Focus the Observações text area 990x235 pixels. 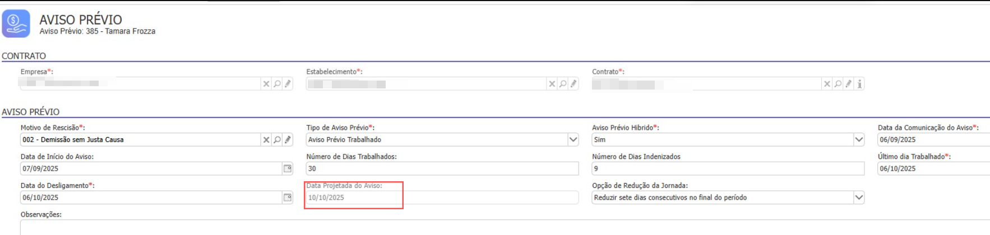(x=505, y=227)
